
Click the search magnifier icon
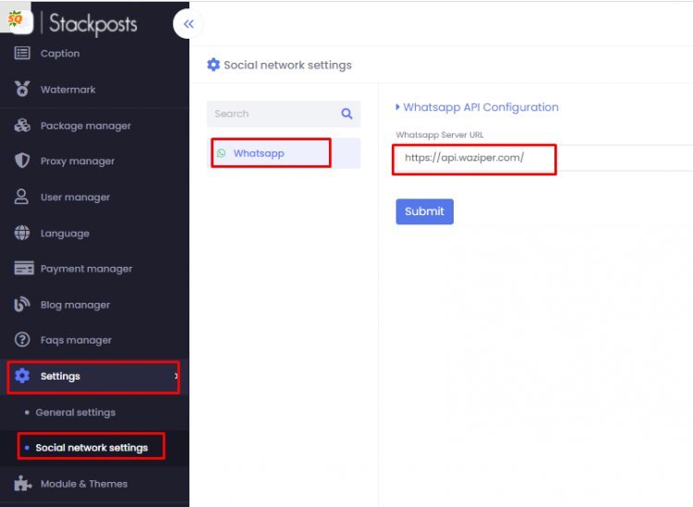tap(346, 114)
